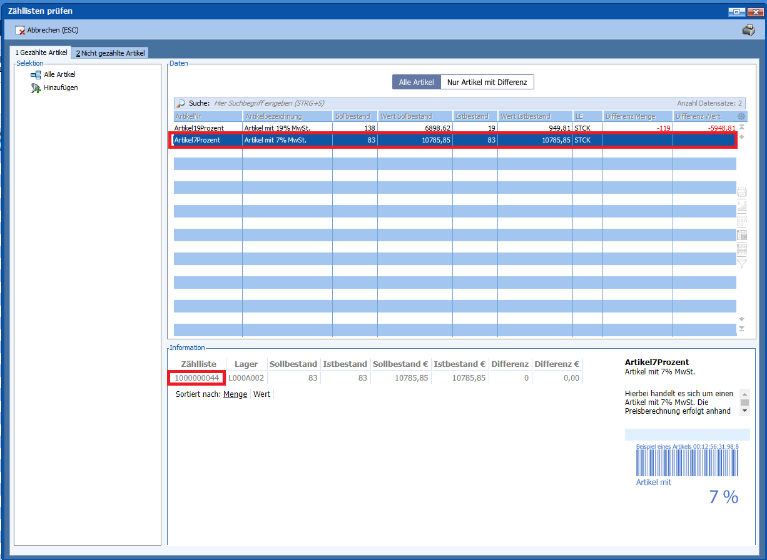Screen dimensions: 767x560
Task: Select Hinzufügen in Selektion panel
Action: tap(60, 87)
